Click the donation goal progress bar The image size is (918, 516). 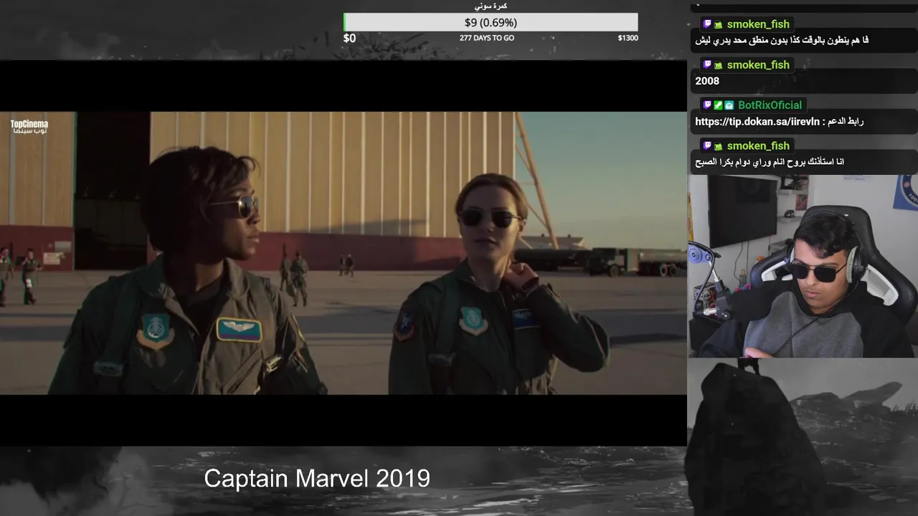point(491,22)
